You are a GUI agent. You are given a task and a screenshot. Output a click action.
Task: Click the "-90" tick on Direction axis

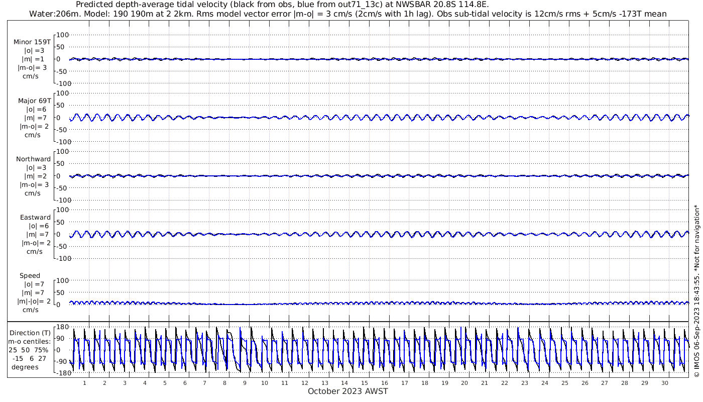click(x=62, y=362)
